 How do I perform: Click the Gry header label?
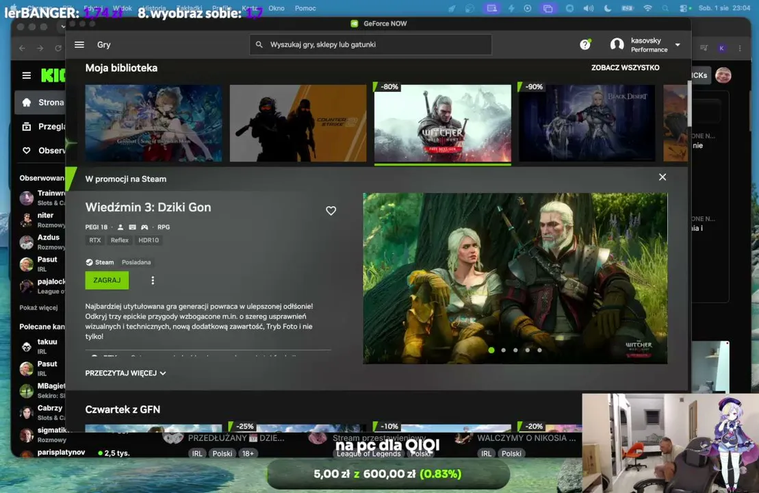tap(103, 45)
